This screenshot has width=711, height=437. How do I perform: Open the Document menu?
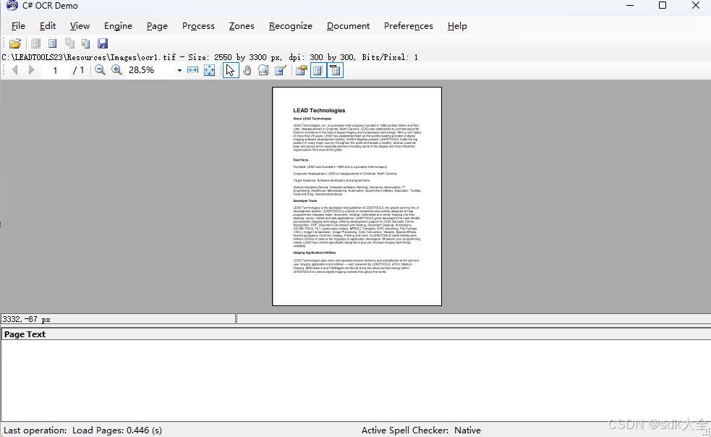pyautogui.click(x=348, y=26)
